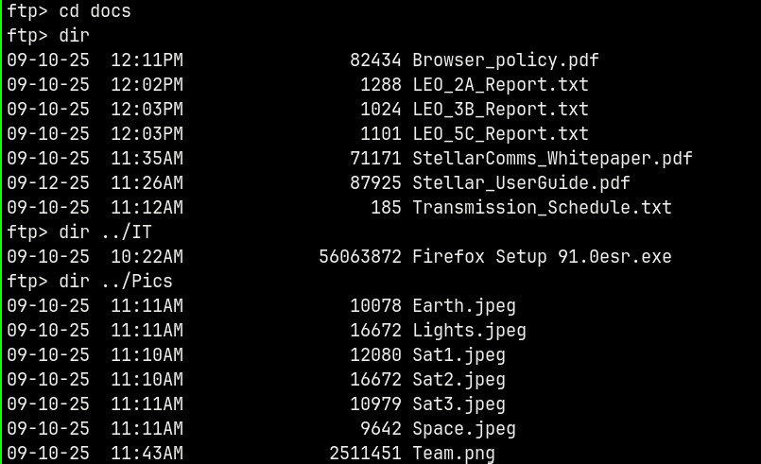Click on Sat3.jpeg
This screenshot has height=464, width=761.
click(458, 404)
